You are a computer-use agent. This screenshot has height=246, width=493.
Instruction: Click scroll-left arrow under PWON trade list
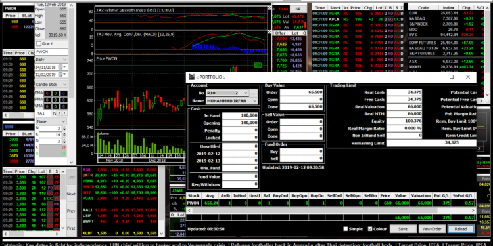tap(5, 115)
